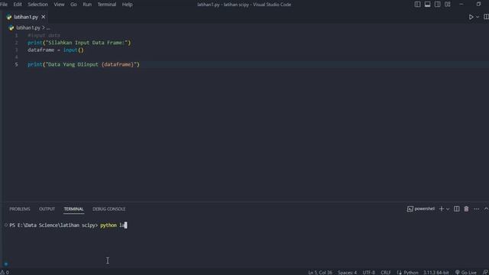Select the latihan1.py editor tab
489x275 pixels.
(26, 17)
